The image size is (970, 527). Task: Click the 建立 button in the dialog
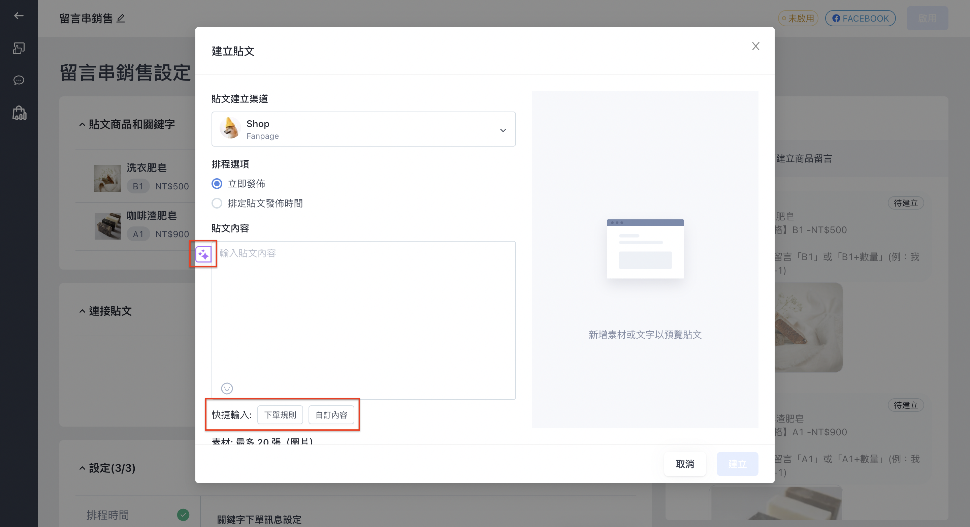click(737, 464)
